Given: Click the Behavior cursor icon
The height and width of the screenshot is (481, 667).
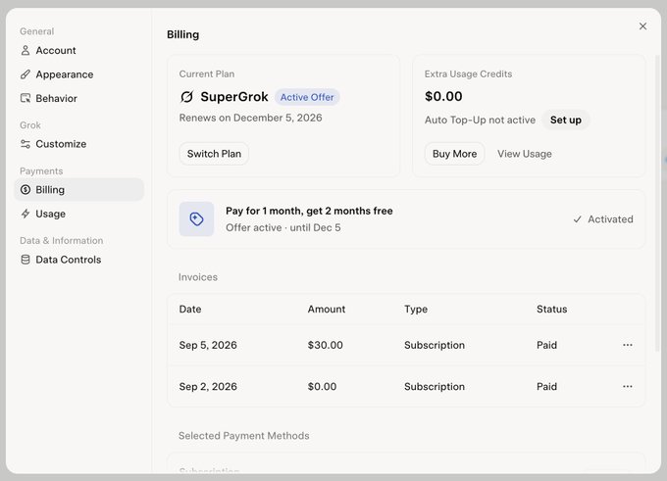Looking at the screenshot, I should click(26, 98).
